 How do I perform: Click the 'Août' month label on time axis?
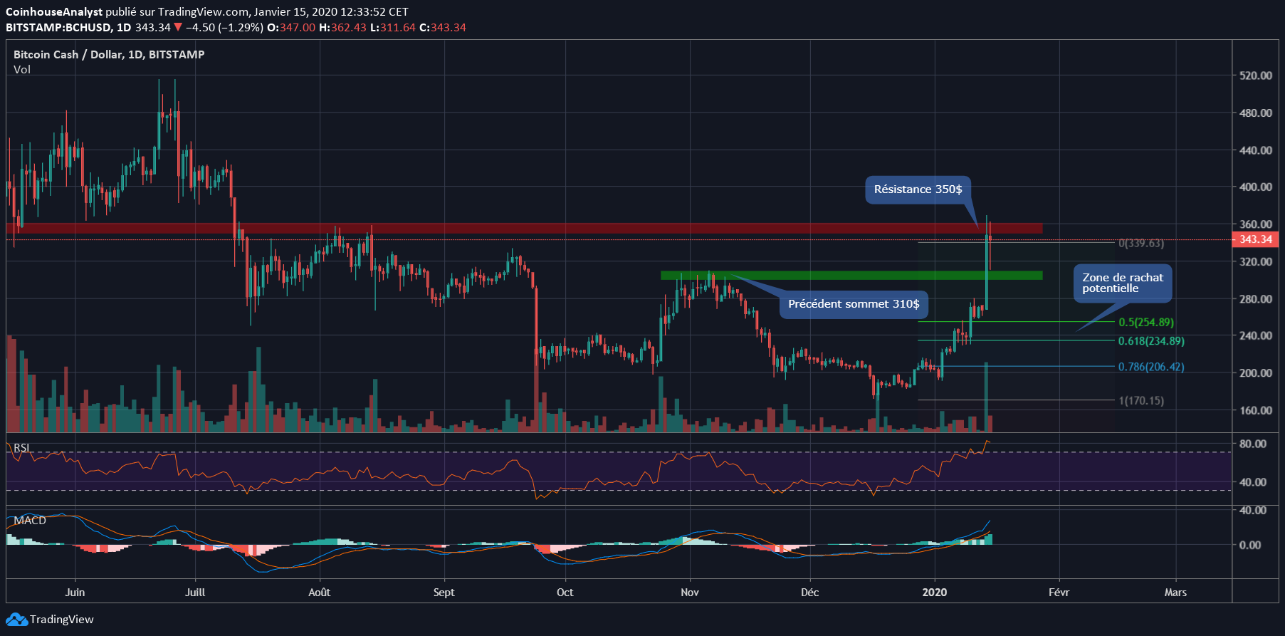(320, 593)
